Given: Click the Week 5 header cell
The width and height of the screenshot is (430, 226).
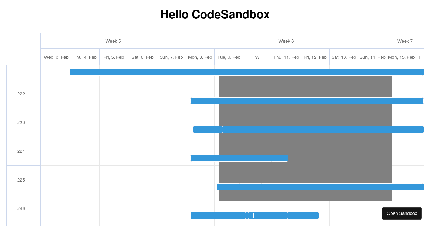Looking at the screenshot, I should (x=113, y=41).
